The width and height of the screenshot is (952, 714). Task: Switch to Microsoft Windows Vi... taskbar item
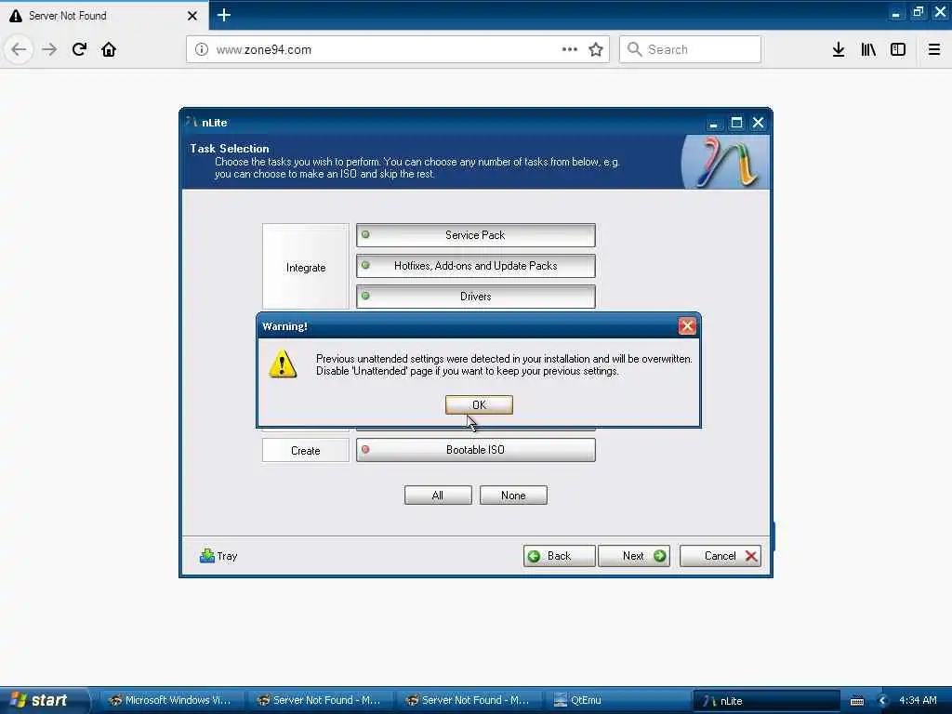(170, 700)
